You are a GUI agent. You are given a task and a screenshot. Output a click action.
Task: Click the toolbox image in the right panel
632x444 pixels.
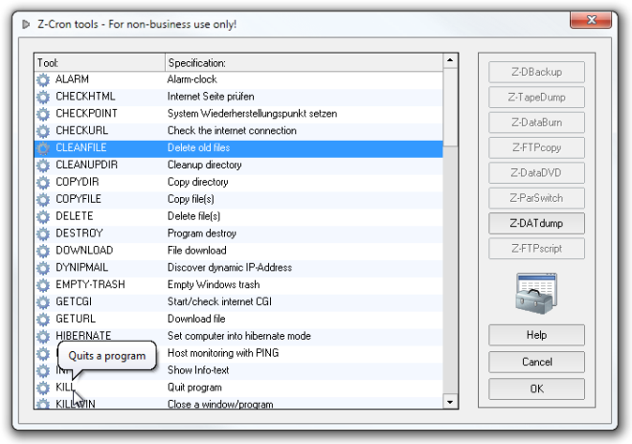[536, 293]
